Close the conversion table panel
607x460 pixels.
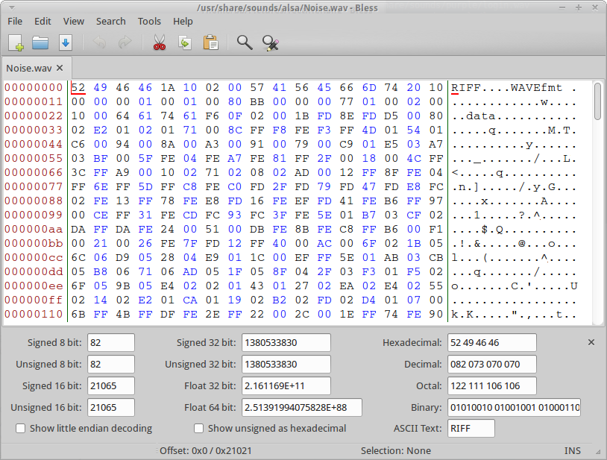pyautogui.click(x=591, y=342)
